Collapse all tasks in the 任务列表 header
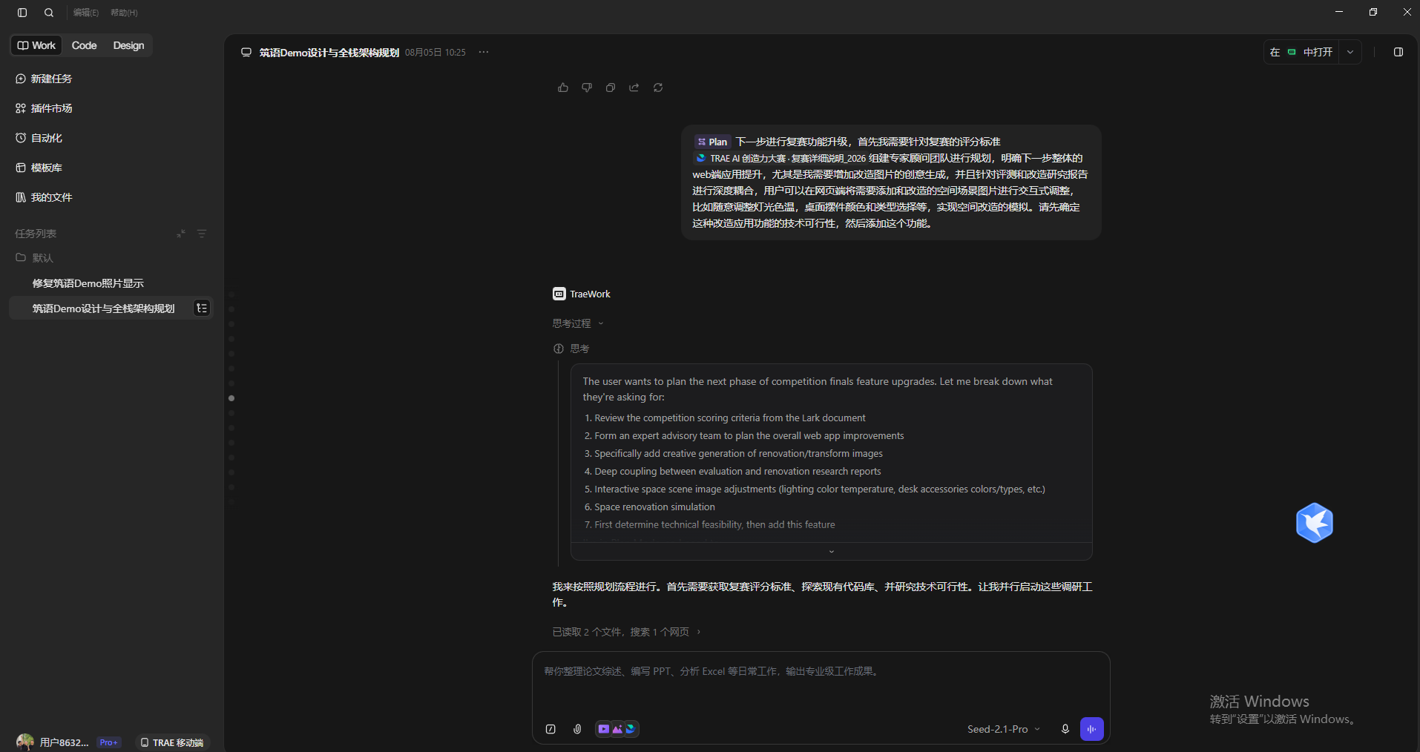The height and width of the screenshot is (752, 1420). point(181,234)
